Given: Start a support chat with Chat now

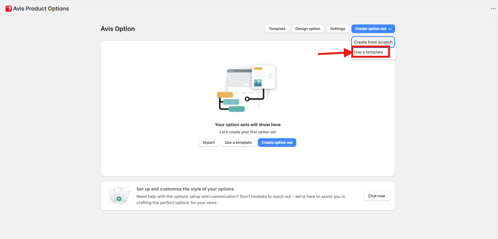Looking at the screenshot, I should point(377,196).
